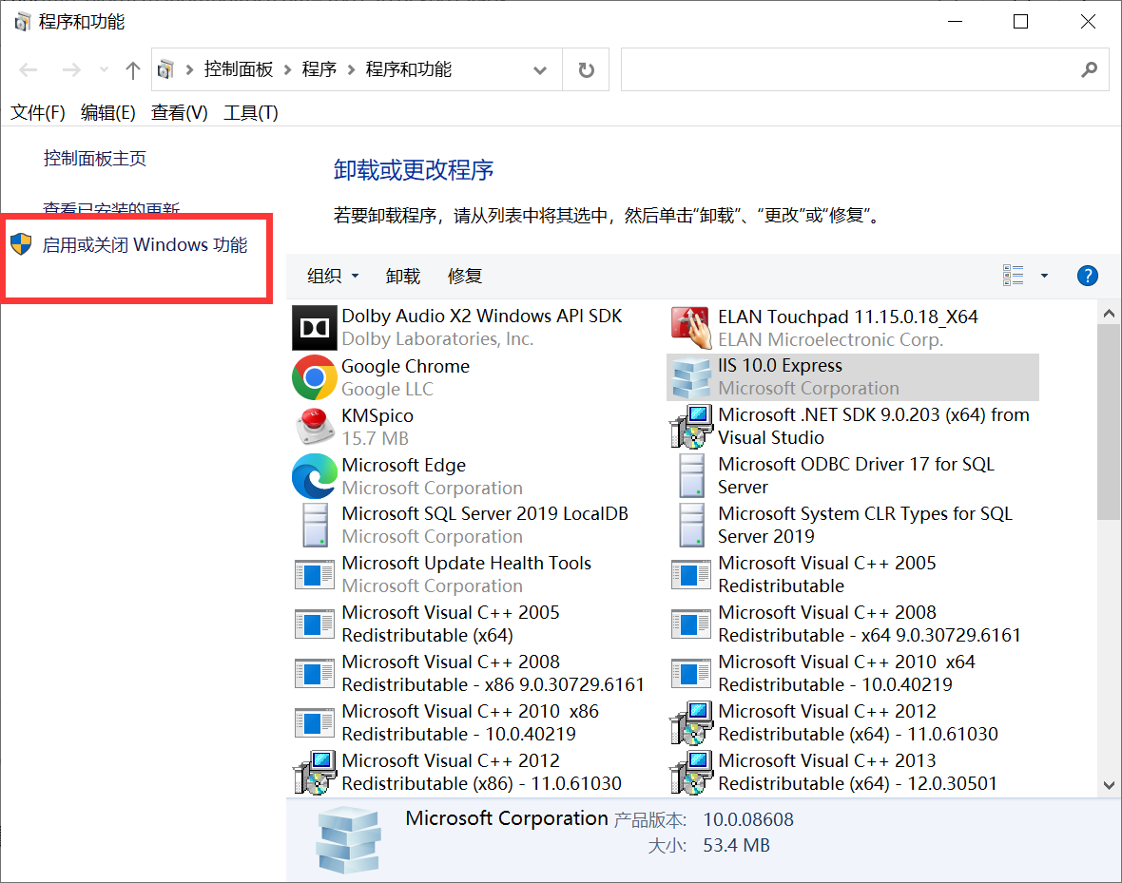
Task: Select Microsoft ODBC Driver 17 icon
Action: pos(691,476)
